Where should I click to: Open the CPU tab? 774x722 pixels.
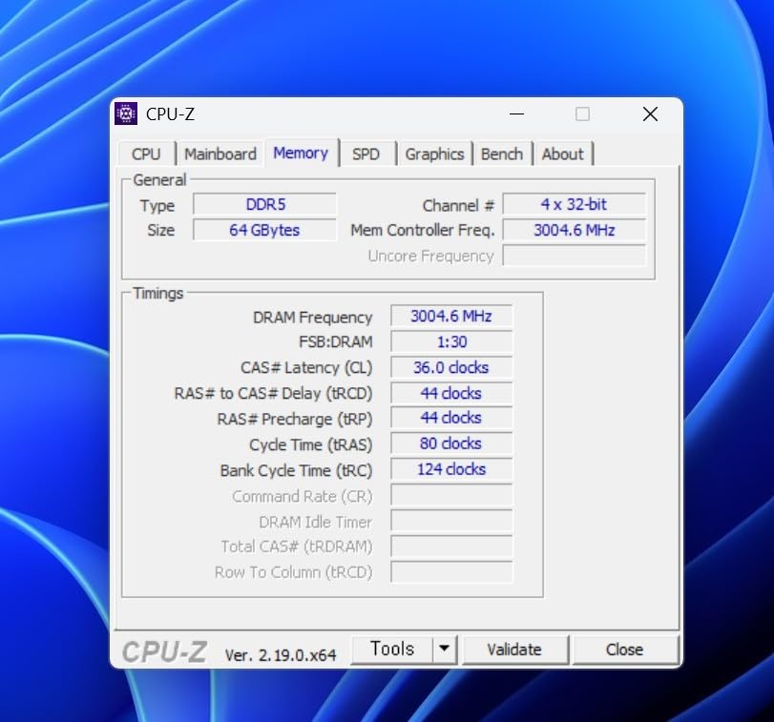point(146,154)
